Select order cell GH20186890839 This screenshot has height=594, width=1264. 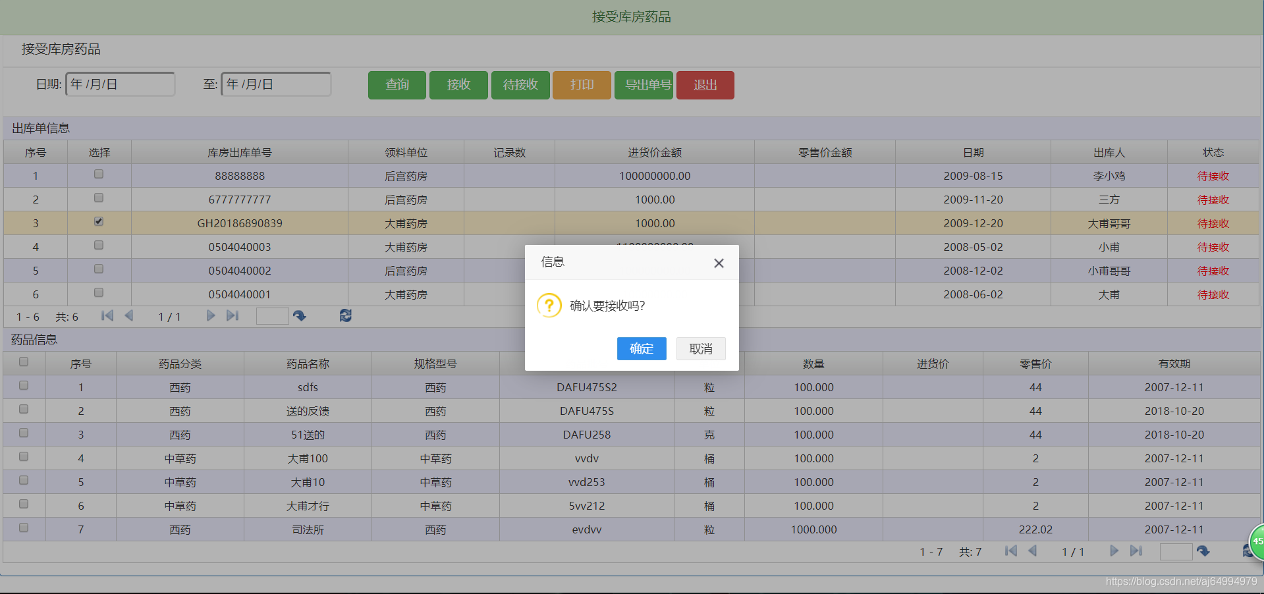[240, 223]
